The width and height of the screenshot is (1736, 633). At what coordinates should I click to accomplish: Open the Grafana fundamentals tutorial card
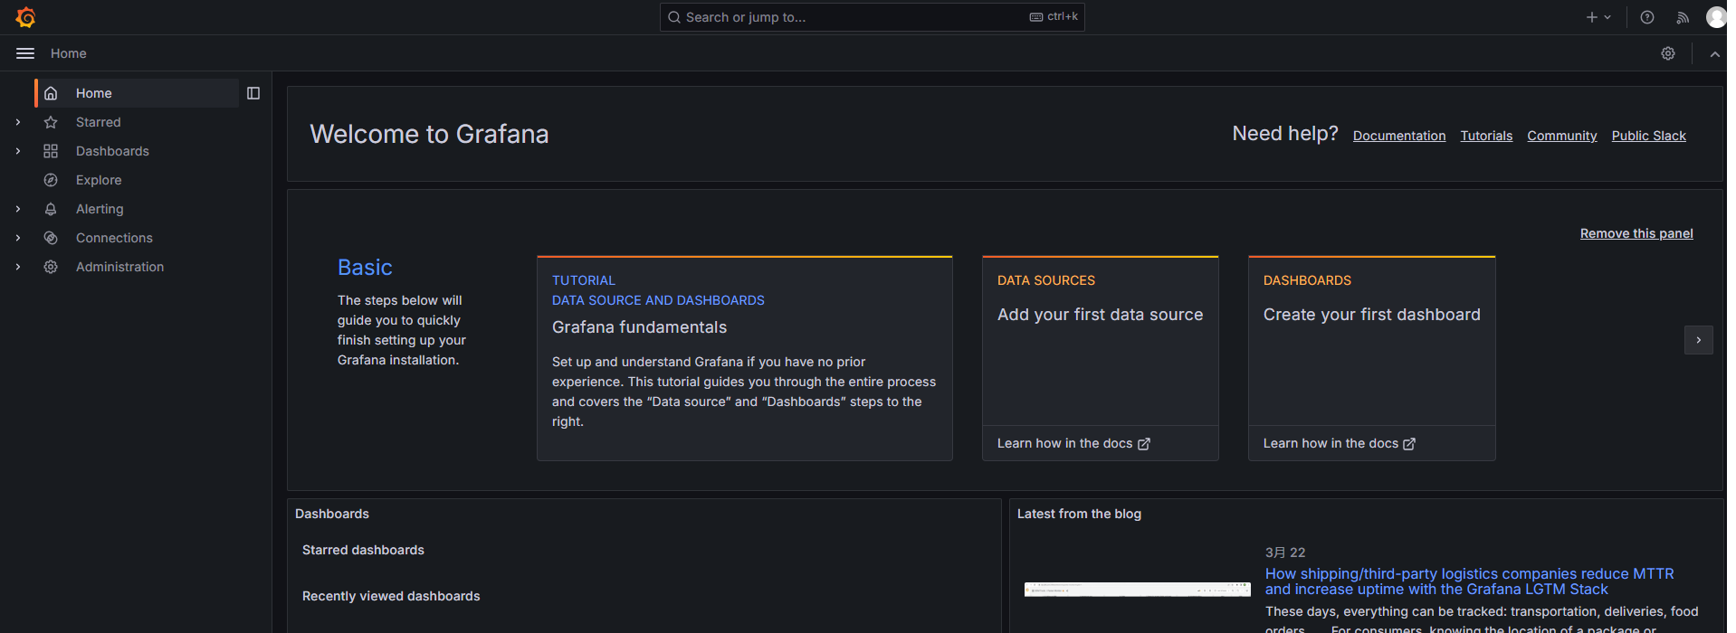[x=745, y=358]
